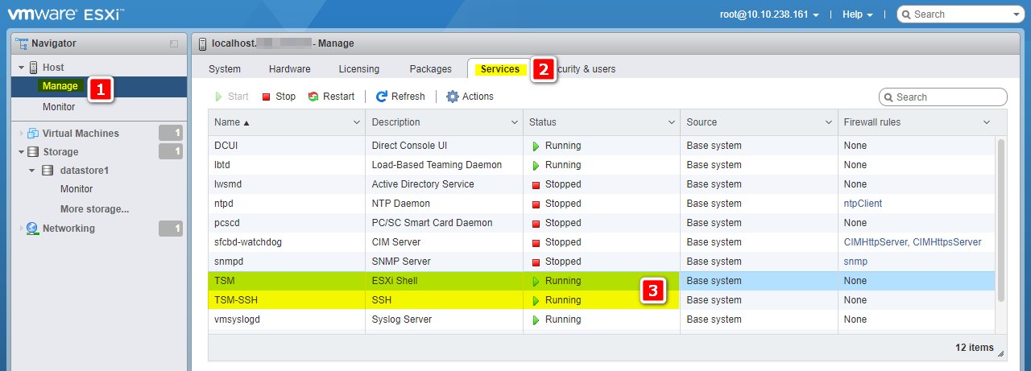Open the root@10.10.238.161 user dropdown
Image resolution: width=1031 pixels, height=371 pixels.
tap(770, 14)
